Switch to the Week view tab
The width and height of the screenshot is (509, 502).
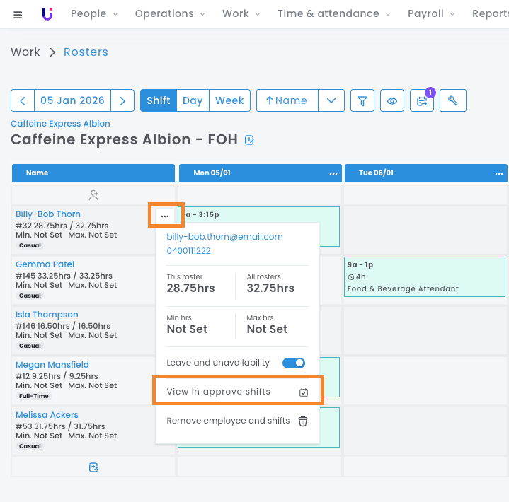pyautogui.click(x=229, y=101)
